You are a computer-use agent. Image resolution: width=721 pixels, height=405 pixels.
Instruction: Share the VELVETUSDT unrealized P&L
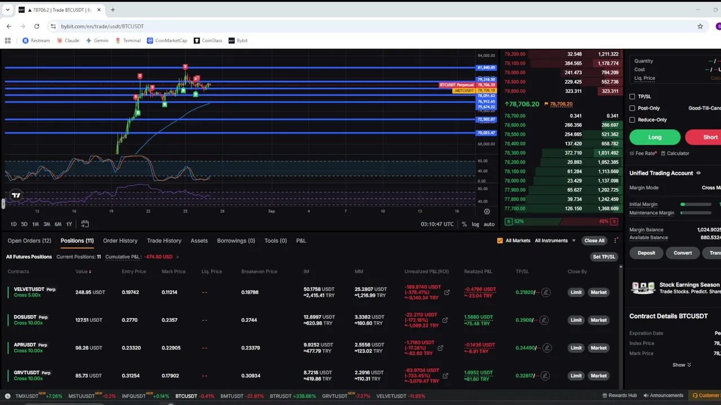(447, 292)
